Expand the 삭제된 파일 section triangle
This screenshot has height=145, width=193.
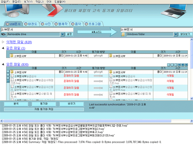3,42
